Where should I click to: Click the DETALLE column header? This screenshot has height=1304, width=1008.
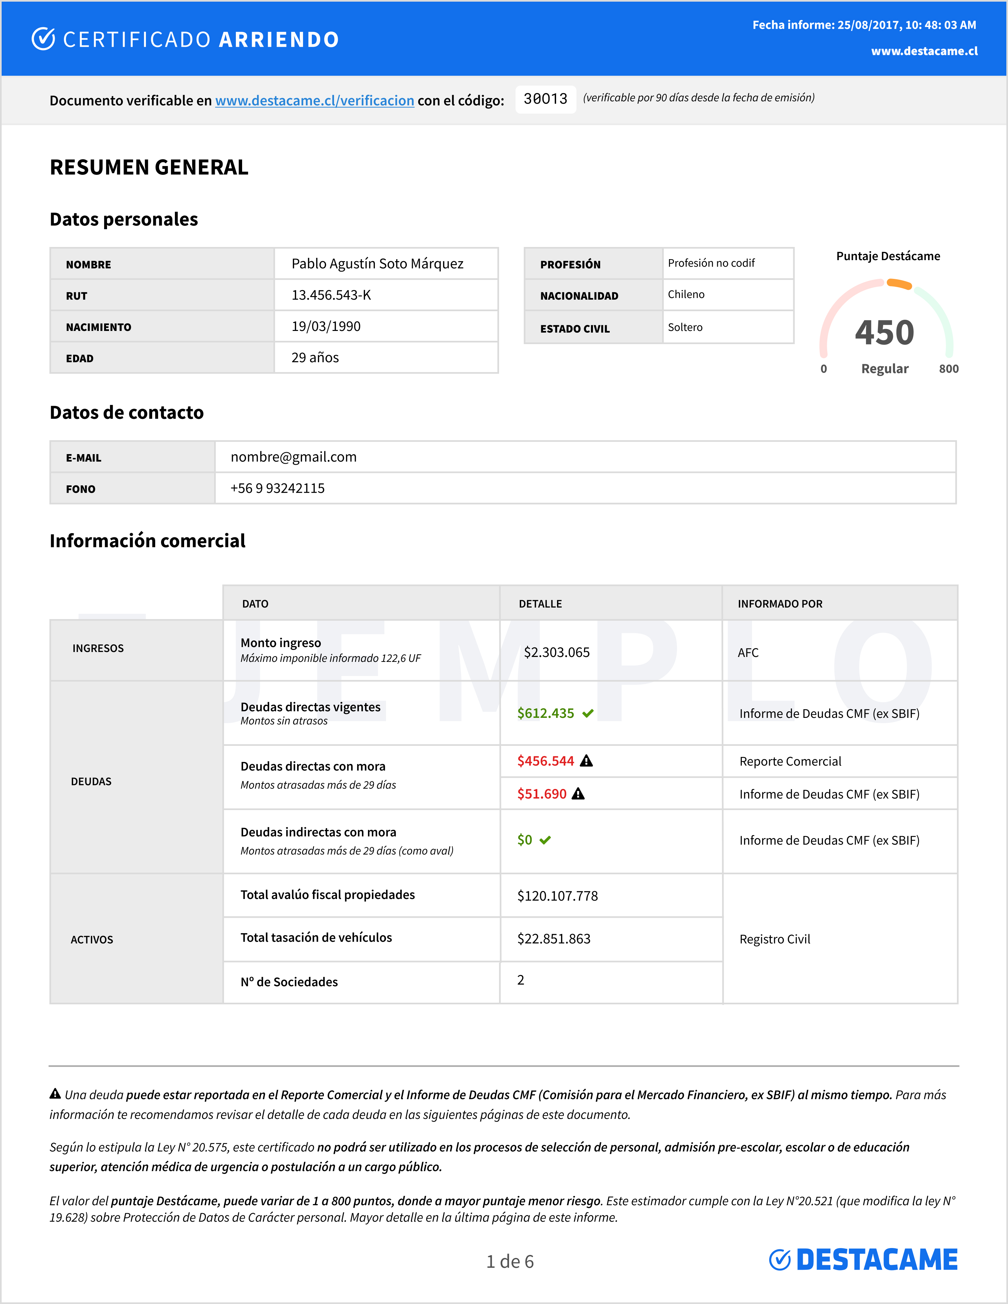pos(540,604)
